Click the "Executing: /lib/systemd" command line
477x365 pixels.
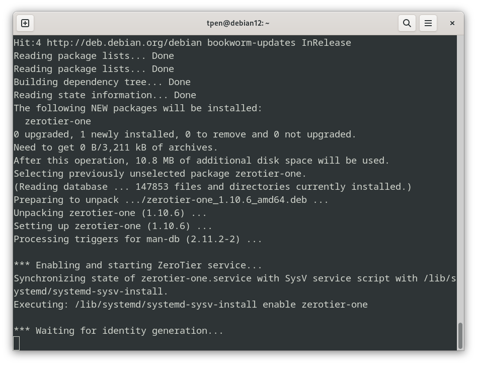[190, 305]
